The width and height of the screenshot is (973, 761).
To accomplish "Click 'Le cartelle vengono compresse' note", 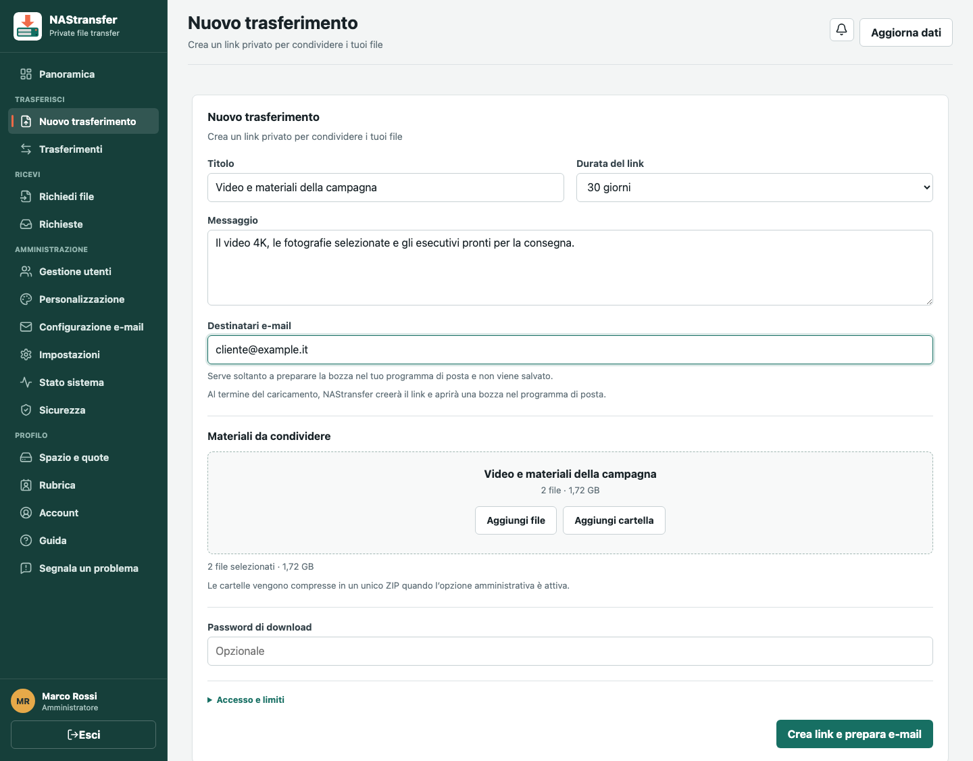I will point(389,585).
